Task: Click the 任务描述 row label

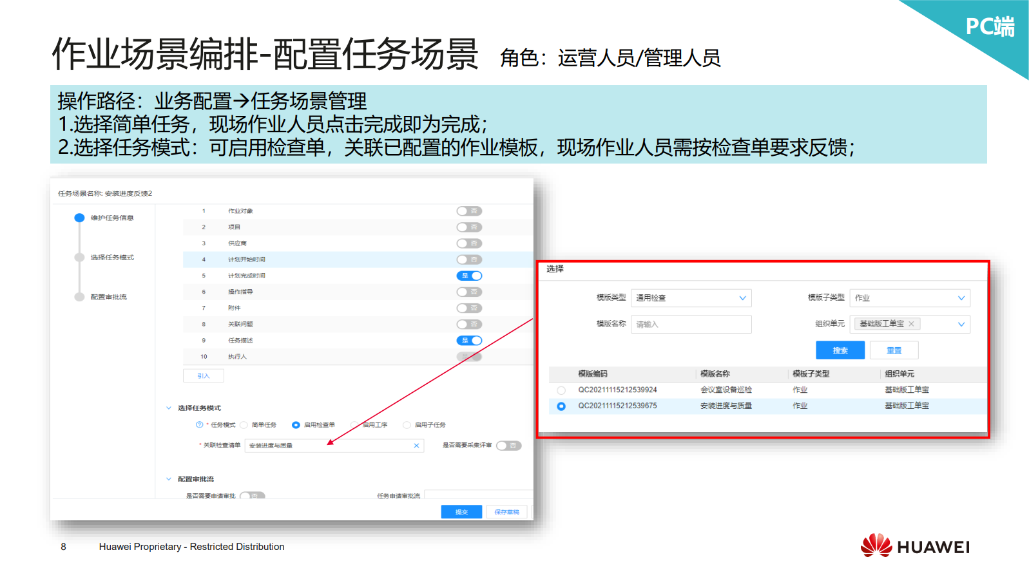Action: 240,341
